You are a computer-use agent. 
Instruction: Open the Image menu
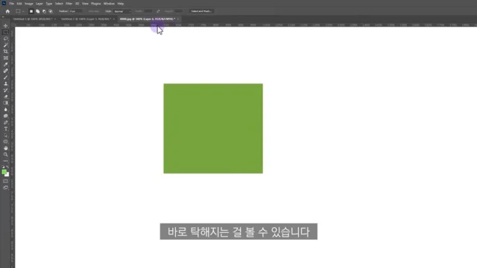(x=28, y=4)
